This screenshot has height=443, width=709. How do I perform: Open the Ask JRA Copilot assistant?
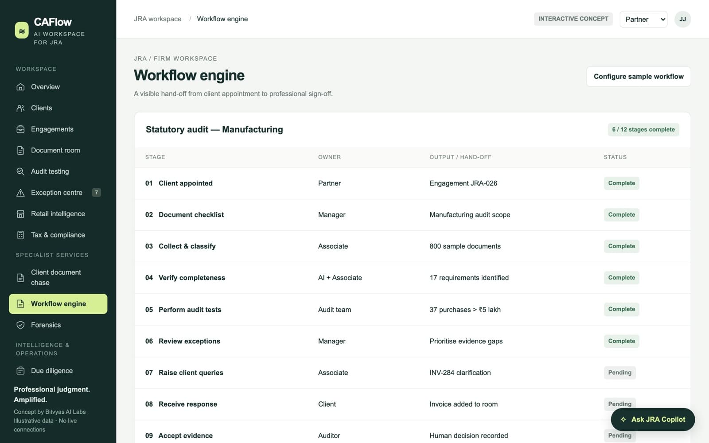pyautogui.click(x=653, y=420)
